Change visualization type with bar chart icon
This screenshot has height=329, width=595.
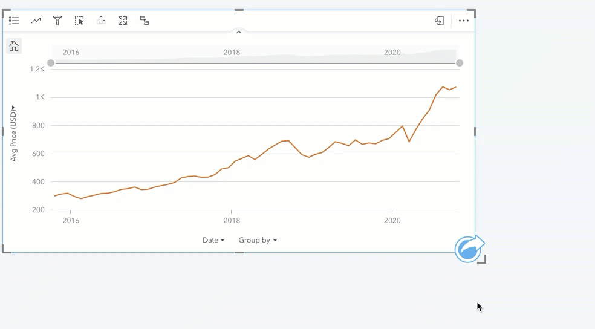point(101,21)
